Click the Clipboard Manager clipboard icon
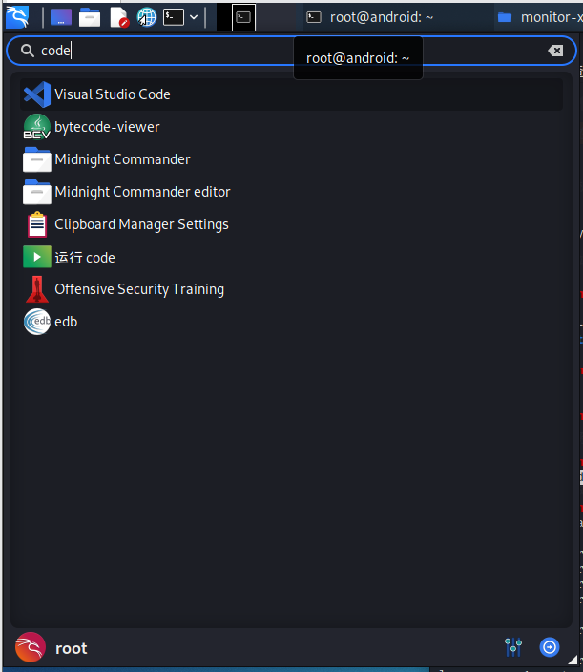Screen dimensions: 583x672 [37, 224]
